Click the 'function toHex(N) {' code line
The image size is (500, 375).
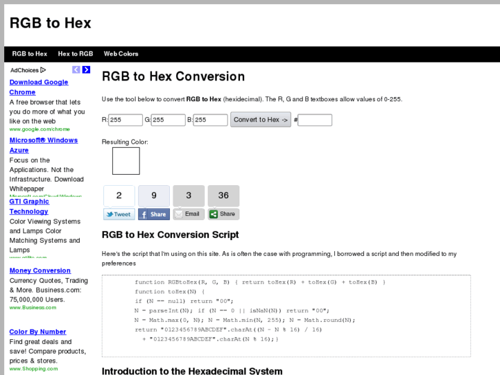[170, 292]
